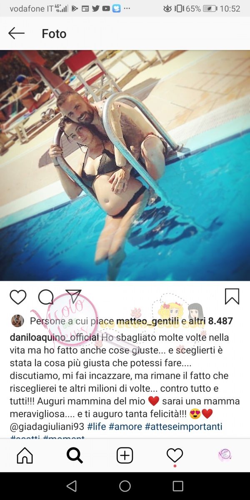
Task: Tap Android back triangle button
Action: [x=72, y=486]
